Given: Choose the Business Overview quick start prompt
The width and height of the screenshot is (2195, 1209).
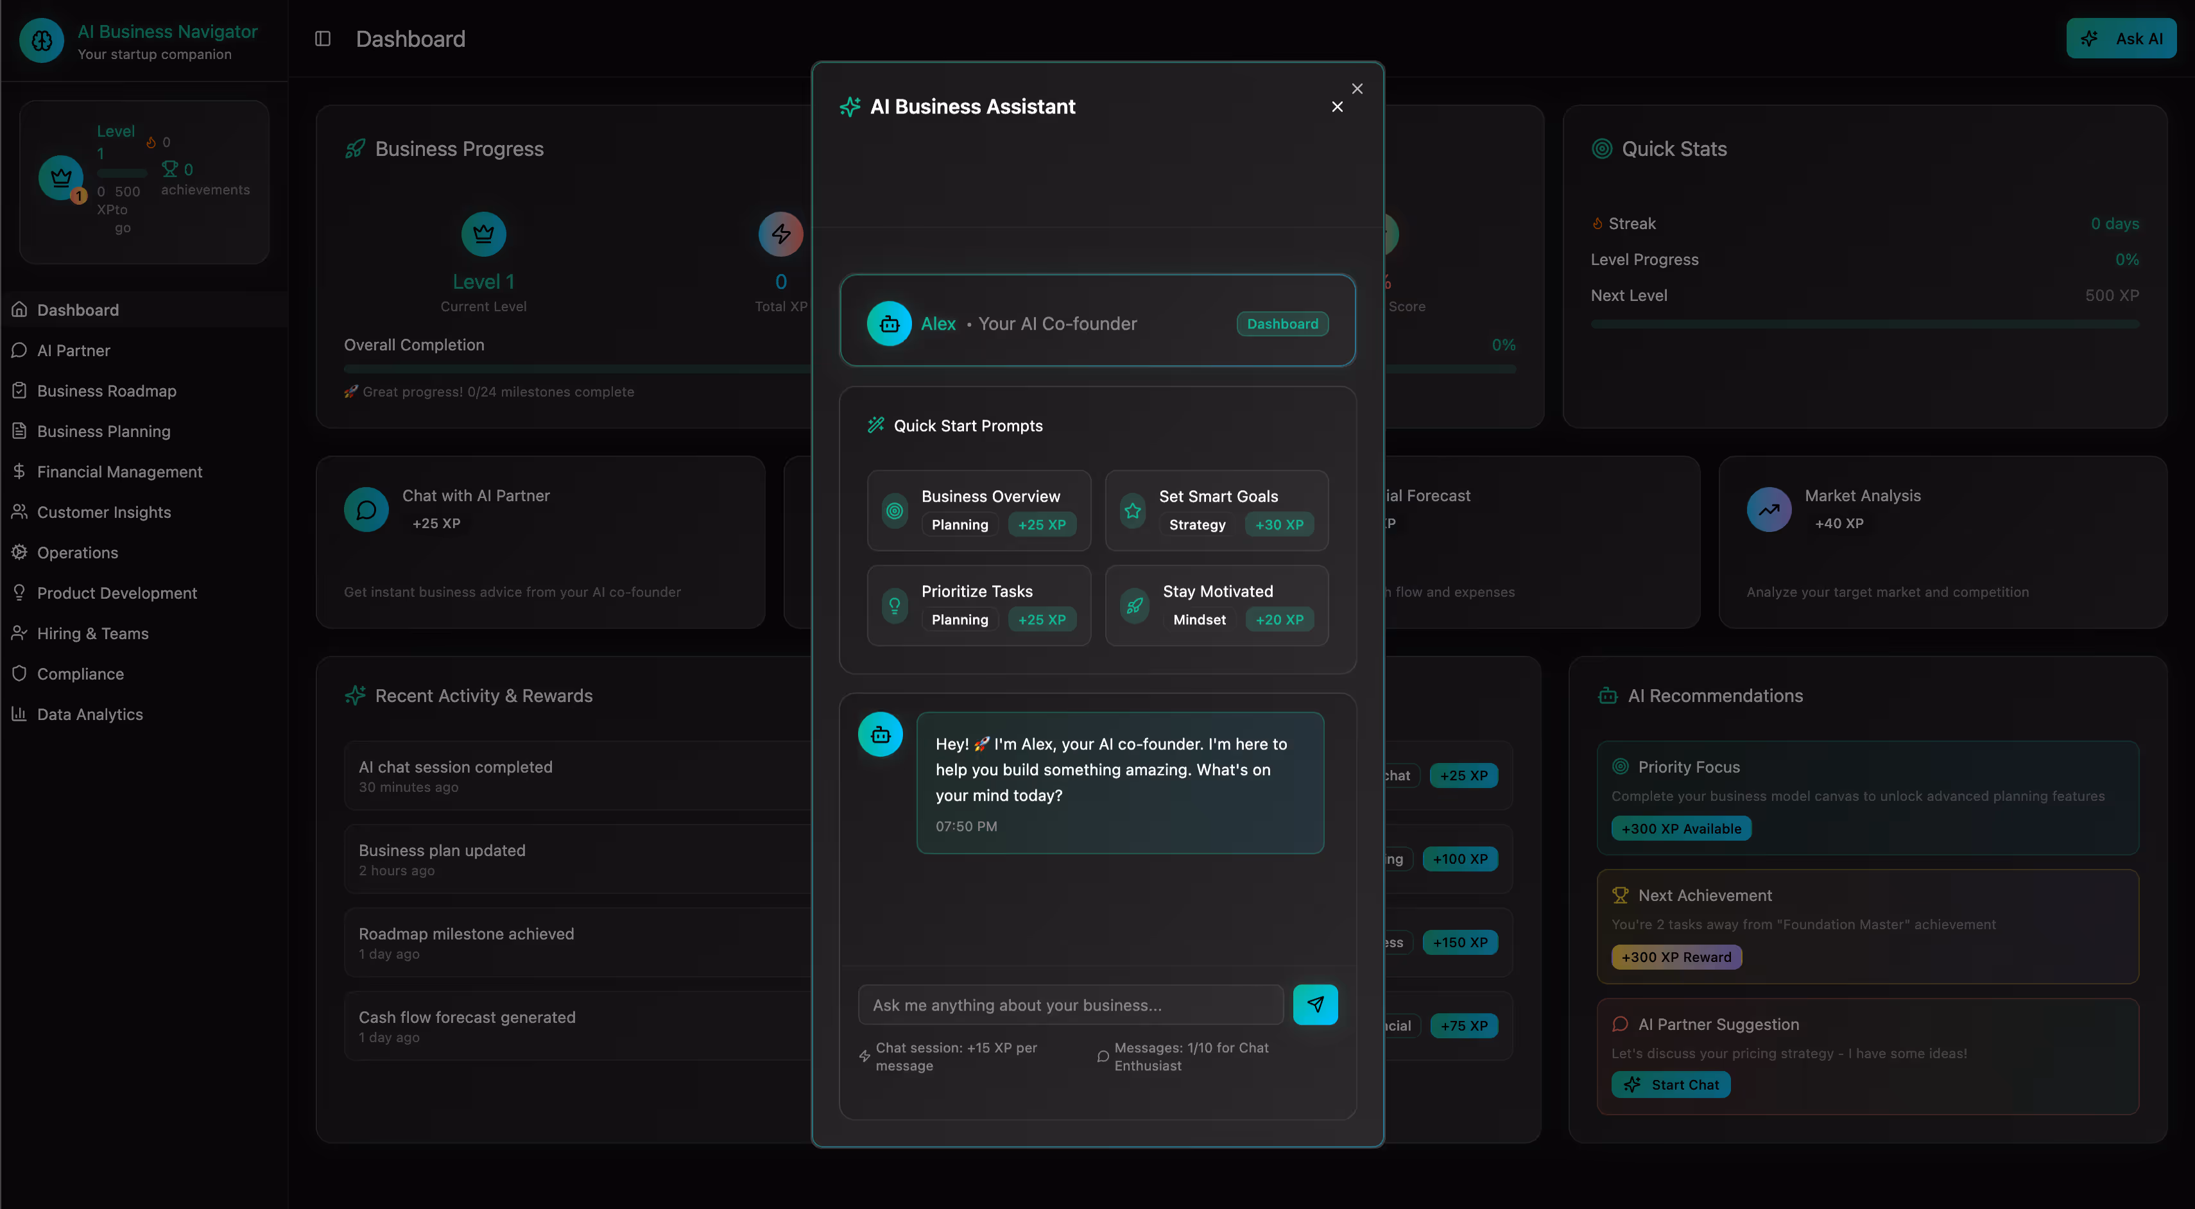Looking at the screenshot, I should [x=978, y=510].
